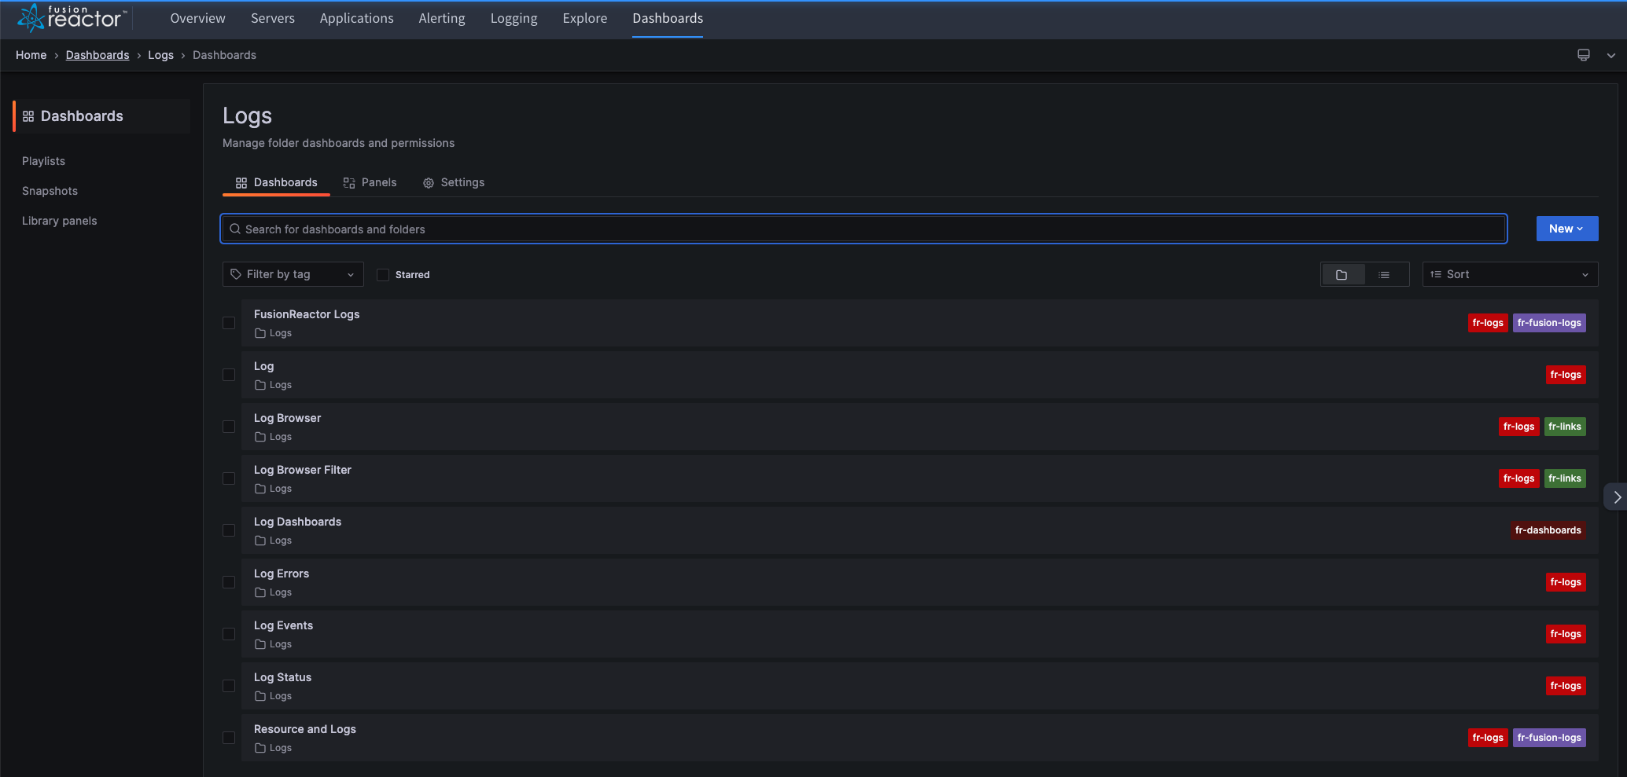This screenshot has width=1627, height=777.
Task: Click folder icon under FusionReactor Logs
Action: pos(260,333)
